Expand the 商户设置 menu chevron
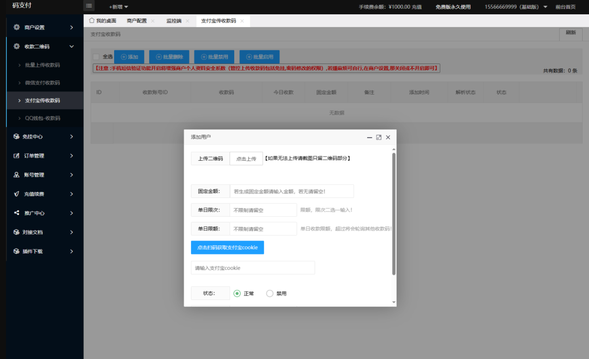This screenshot has height=359, width=589. 71,27
